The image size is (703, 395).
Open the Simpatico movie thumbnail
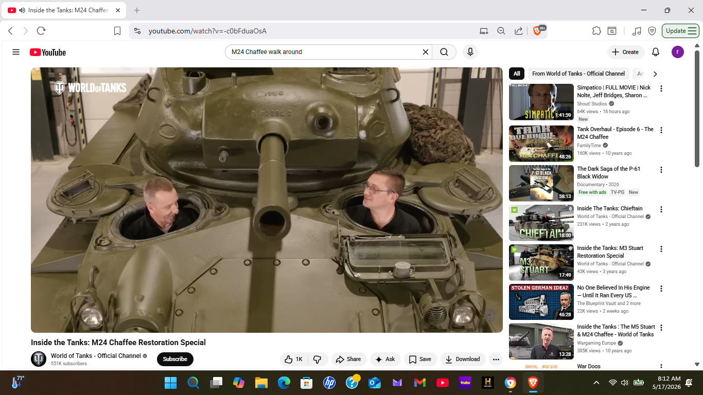(541, 102)
